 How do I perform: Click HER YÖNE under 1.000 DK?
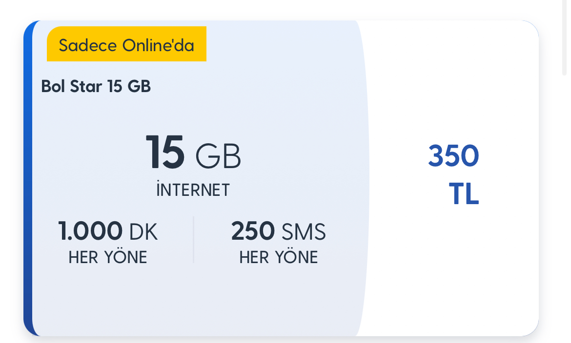[108, 257]
